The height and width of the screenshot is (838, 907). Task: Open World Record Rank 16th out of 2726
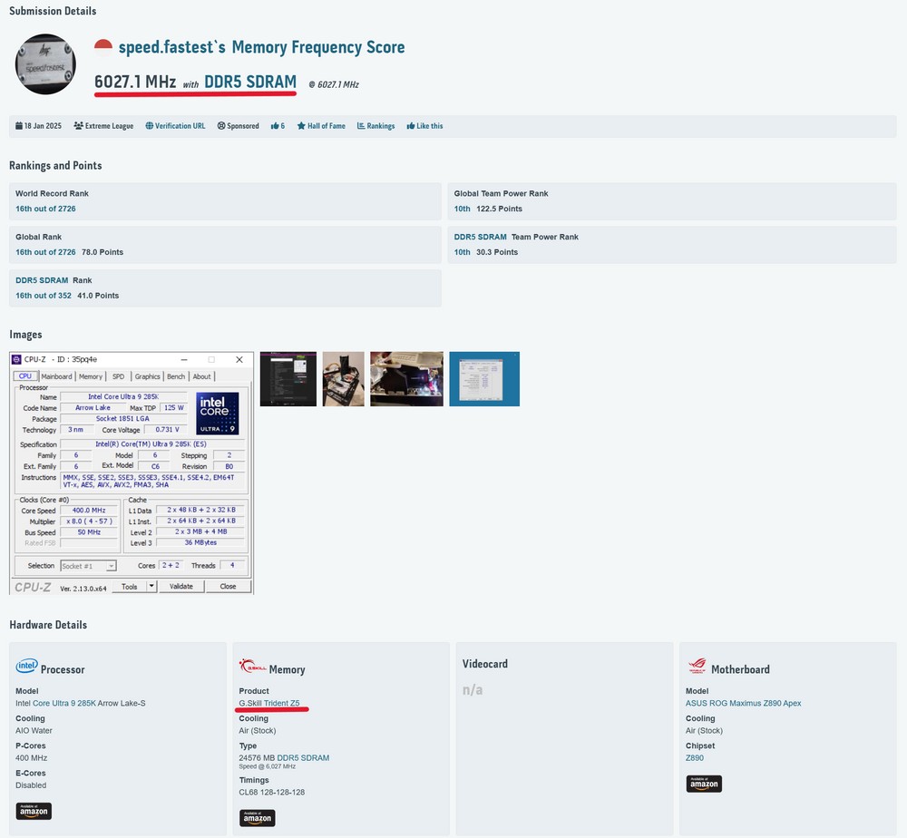[45, 209]
